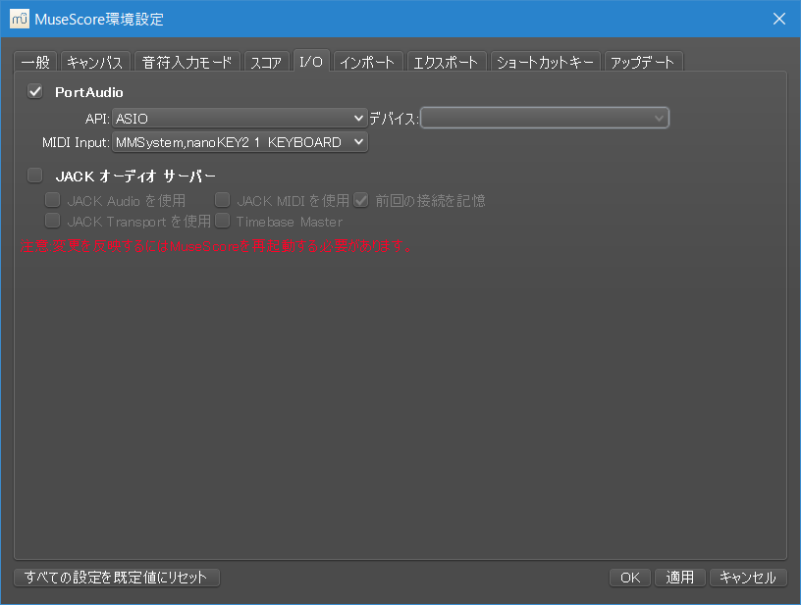Toggle the JACK MIDI を使用 checkbox
Viewport: 801px width, 605px height.
pos(223,200)
